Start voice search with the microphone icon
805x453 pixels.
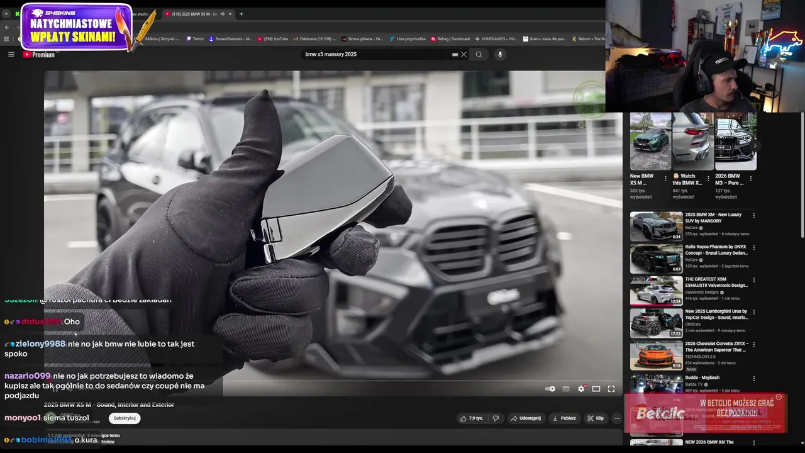[501, 55]
